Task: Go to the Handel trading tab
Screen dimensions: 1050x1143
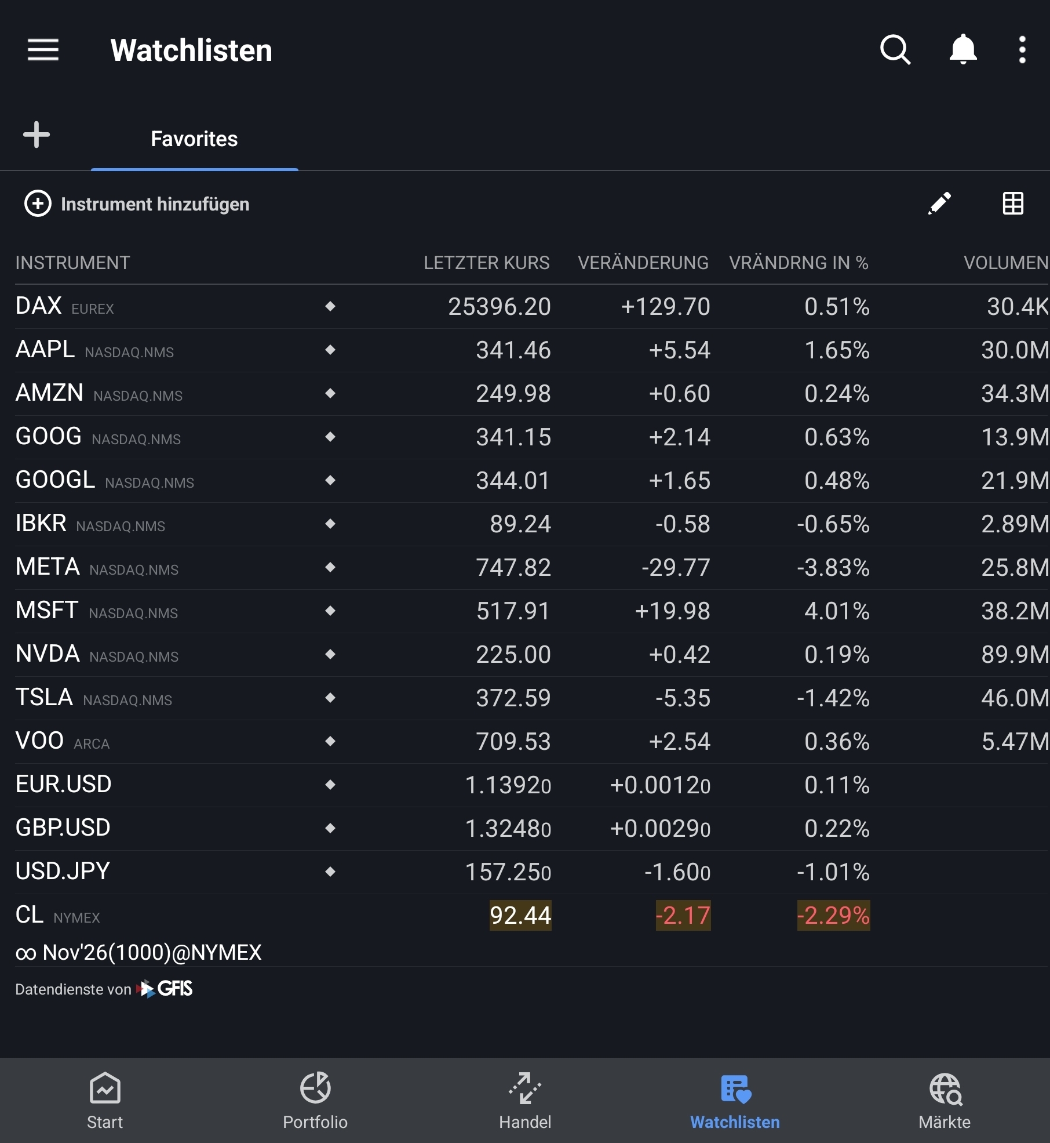Action: click(x=525, y=1101)
